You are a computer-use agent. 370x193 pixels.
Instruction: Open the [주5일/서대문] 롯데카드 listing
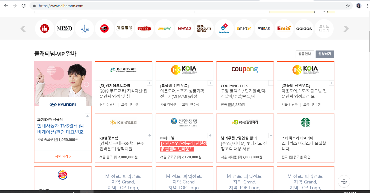(244, 146)
